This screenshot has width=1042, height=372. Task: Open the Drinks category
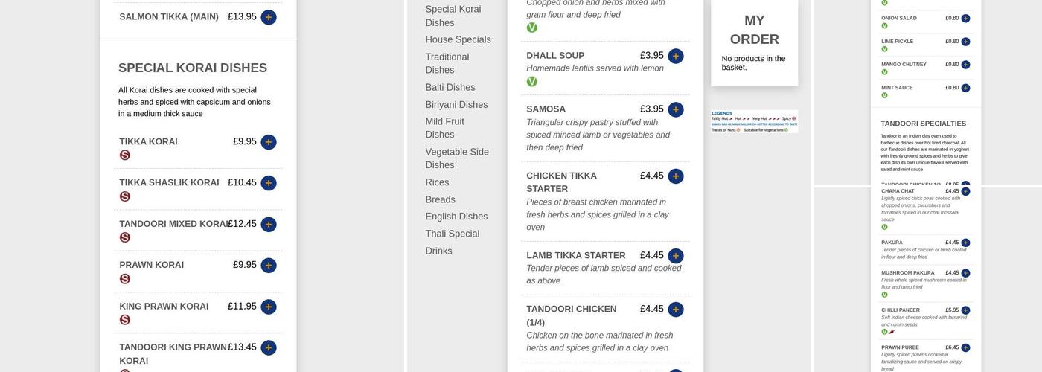click(x=438, y=251)
